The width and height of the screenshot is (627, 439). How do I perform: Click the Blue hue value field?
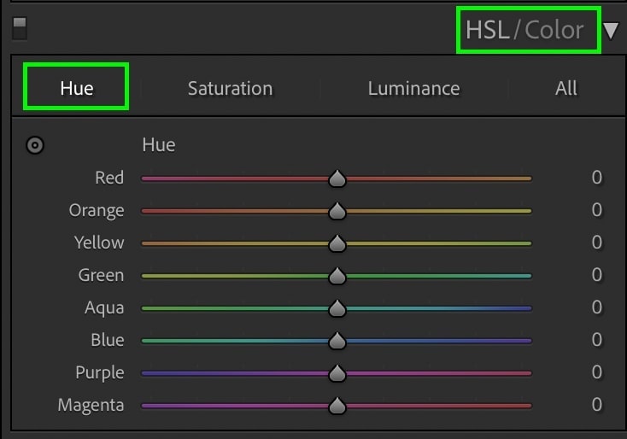pyautogui.click(x=596, y=339)
